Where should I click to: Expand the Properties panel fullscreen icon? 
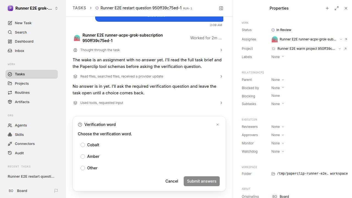click(x=337, y=8)
